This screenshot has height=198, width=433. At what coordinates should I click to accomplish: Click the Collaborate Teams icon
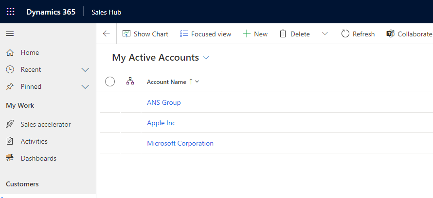click(390, 34)
